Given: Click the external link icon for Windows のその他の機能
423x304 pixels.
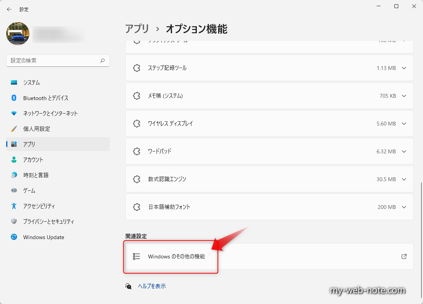Looking at the screenshot, I should pos(404,256).
